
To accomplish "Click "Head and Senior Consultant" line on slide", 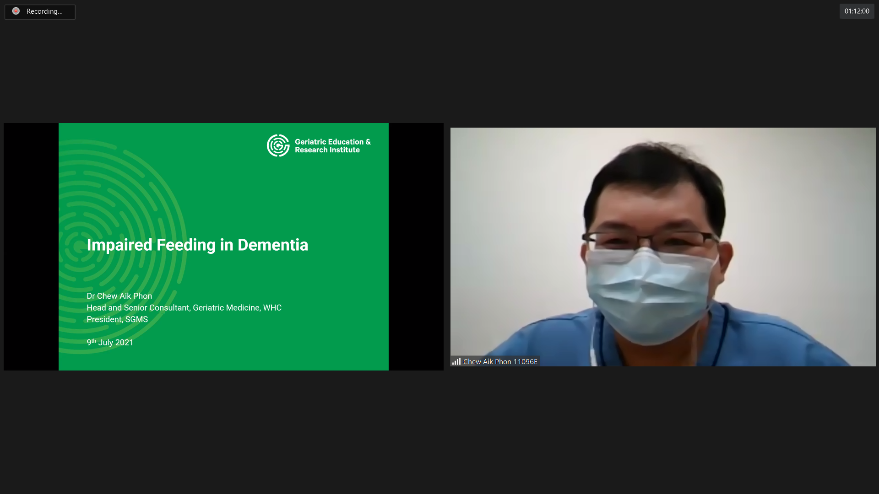I will (184, 308).
